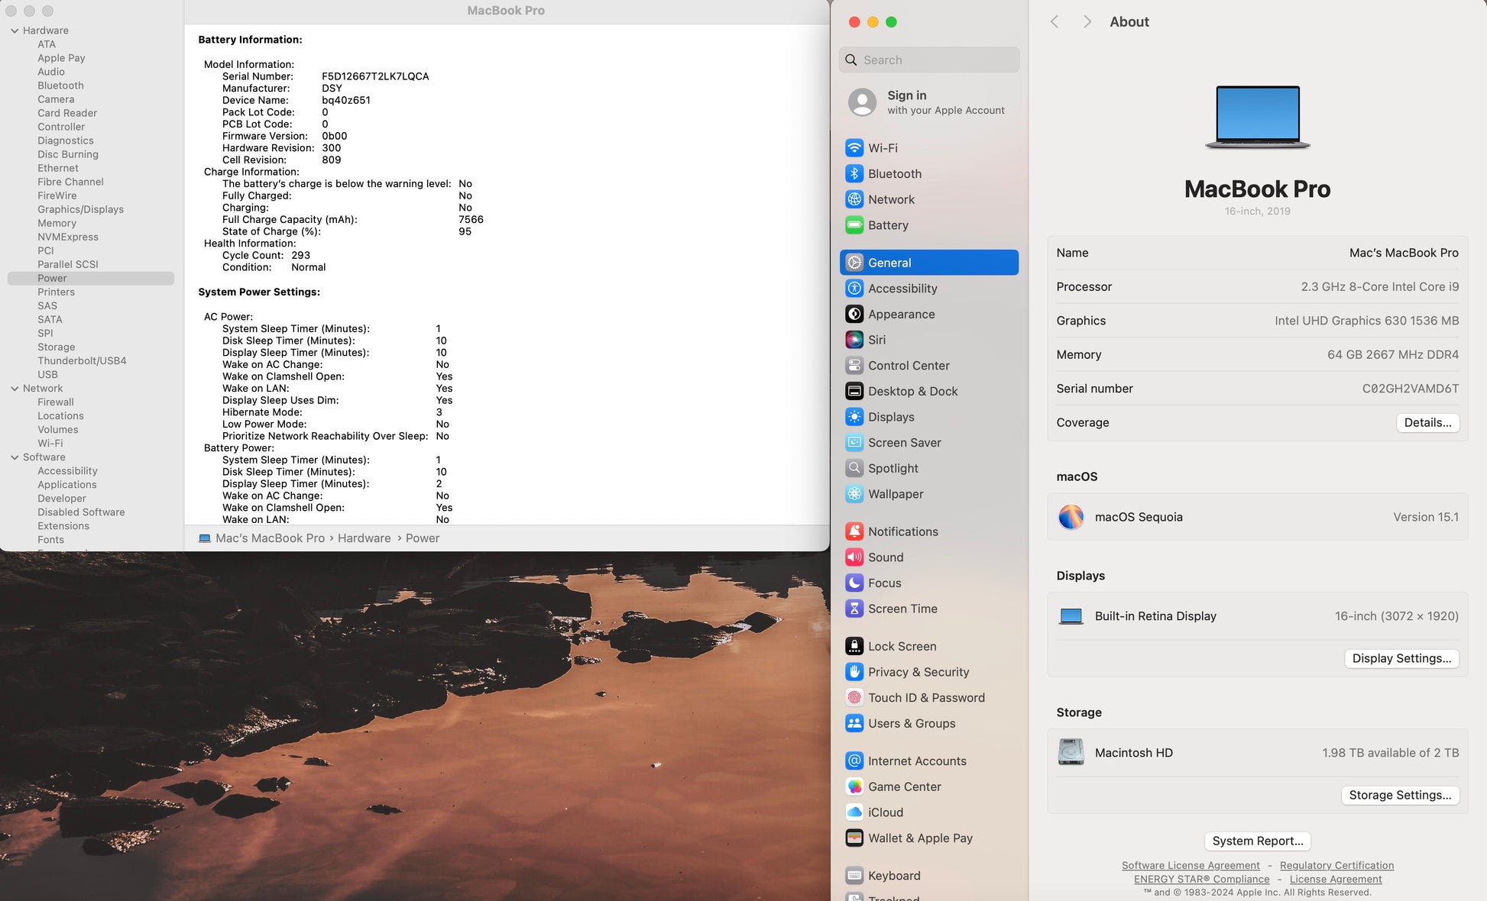
Task: Click the back arrow beside About
Action: click(x=1055, y=21)
